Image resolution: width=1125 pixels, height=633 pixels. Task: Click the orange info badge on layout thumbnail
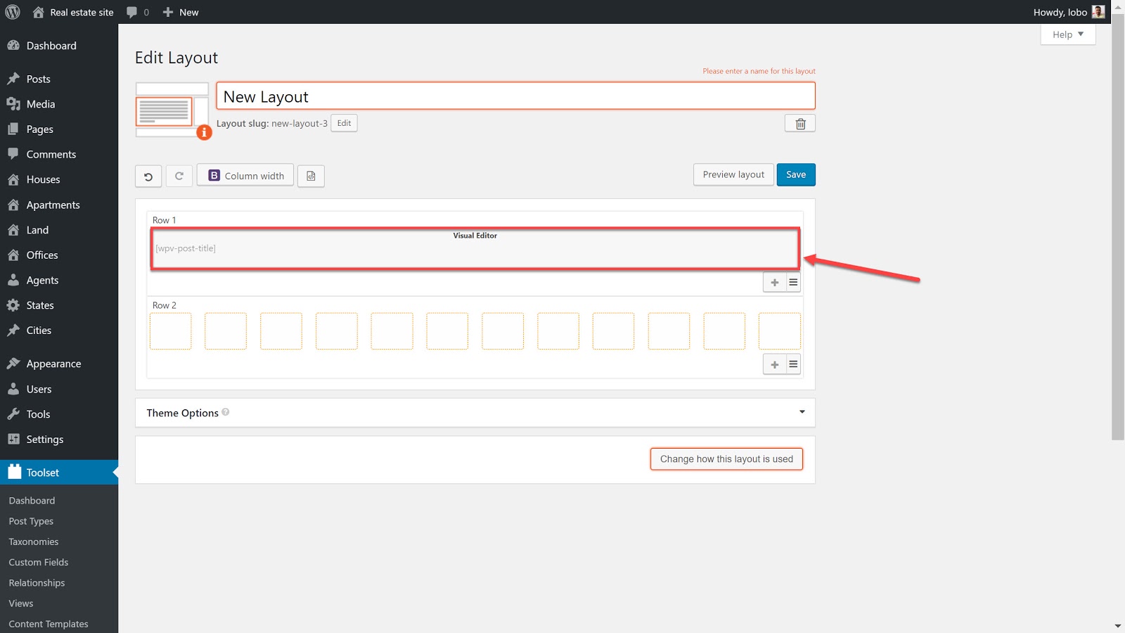tap(204, 132)
